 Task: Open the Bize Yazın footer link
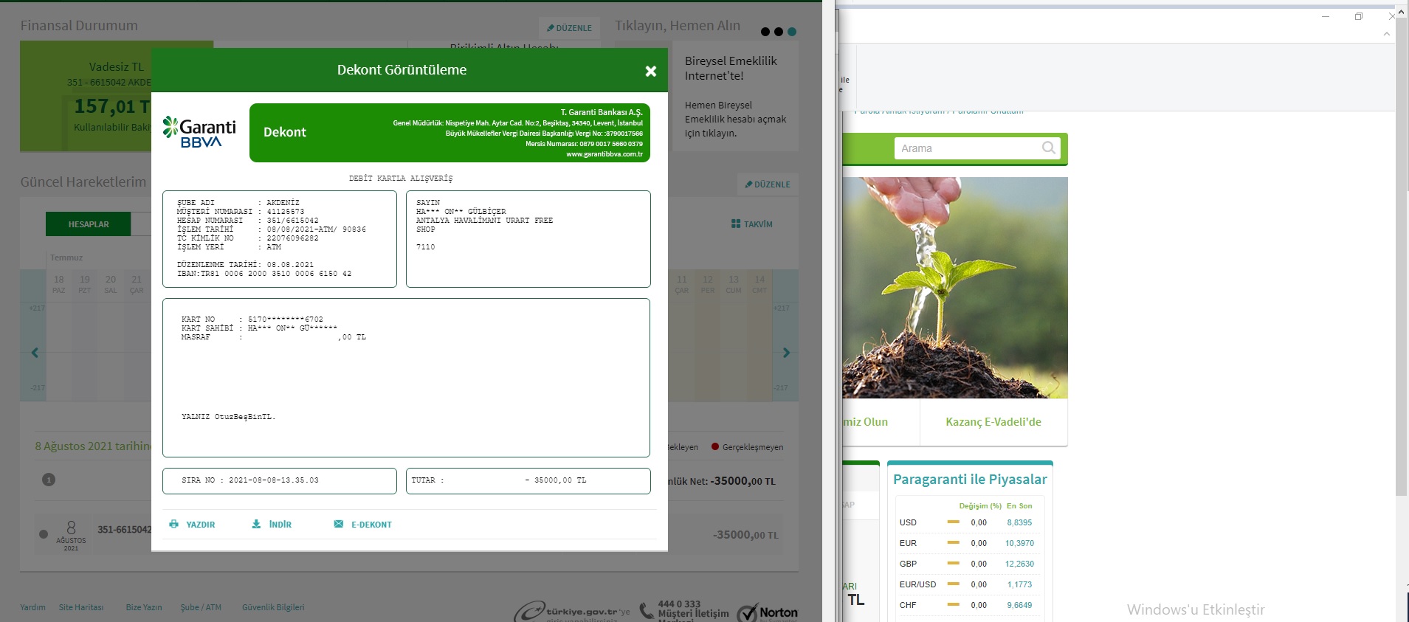pyautogui.click(x=144, y=607)
